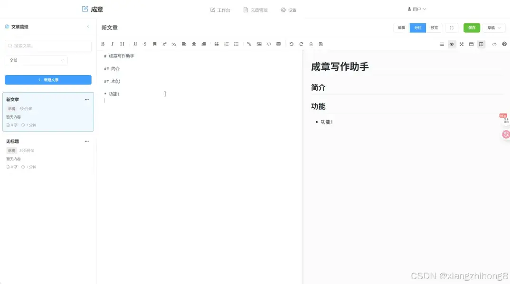Click the red floating translate widget icon
This screenshot has height=284, width=510.
pos(506,134)
